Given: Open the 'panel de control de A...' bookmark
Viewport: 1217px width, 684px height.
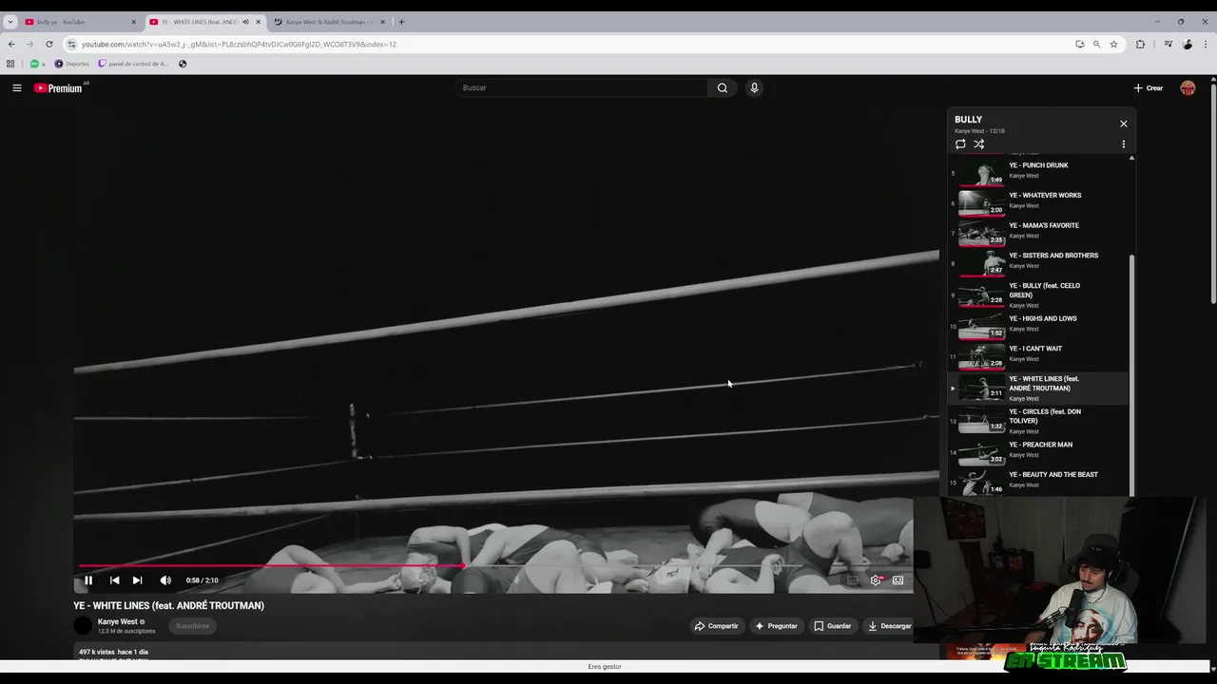Looking at the screenshot, I should (x=134, y=64).
